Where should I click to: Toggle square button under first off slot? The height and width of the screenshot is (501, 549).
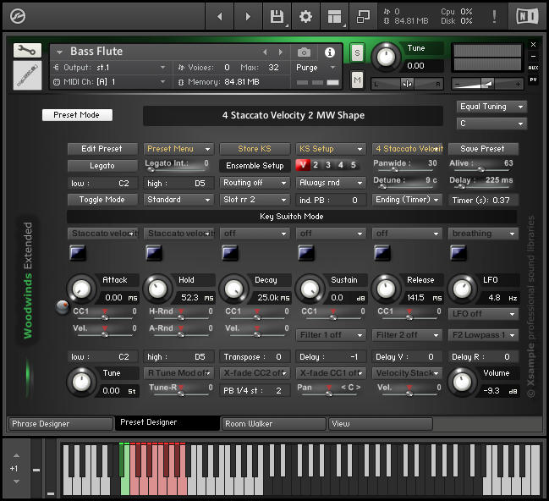pyautogui.click(x=230, y=252)
